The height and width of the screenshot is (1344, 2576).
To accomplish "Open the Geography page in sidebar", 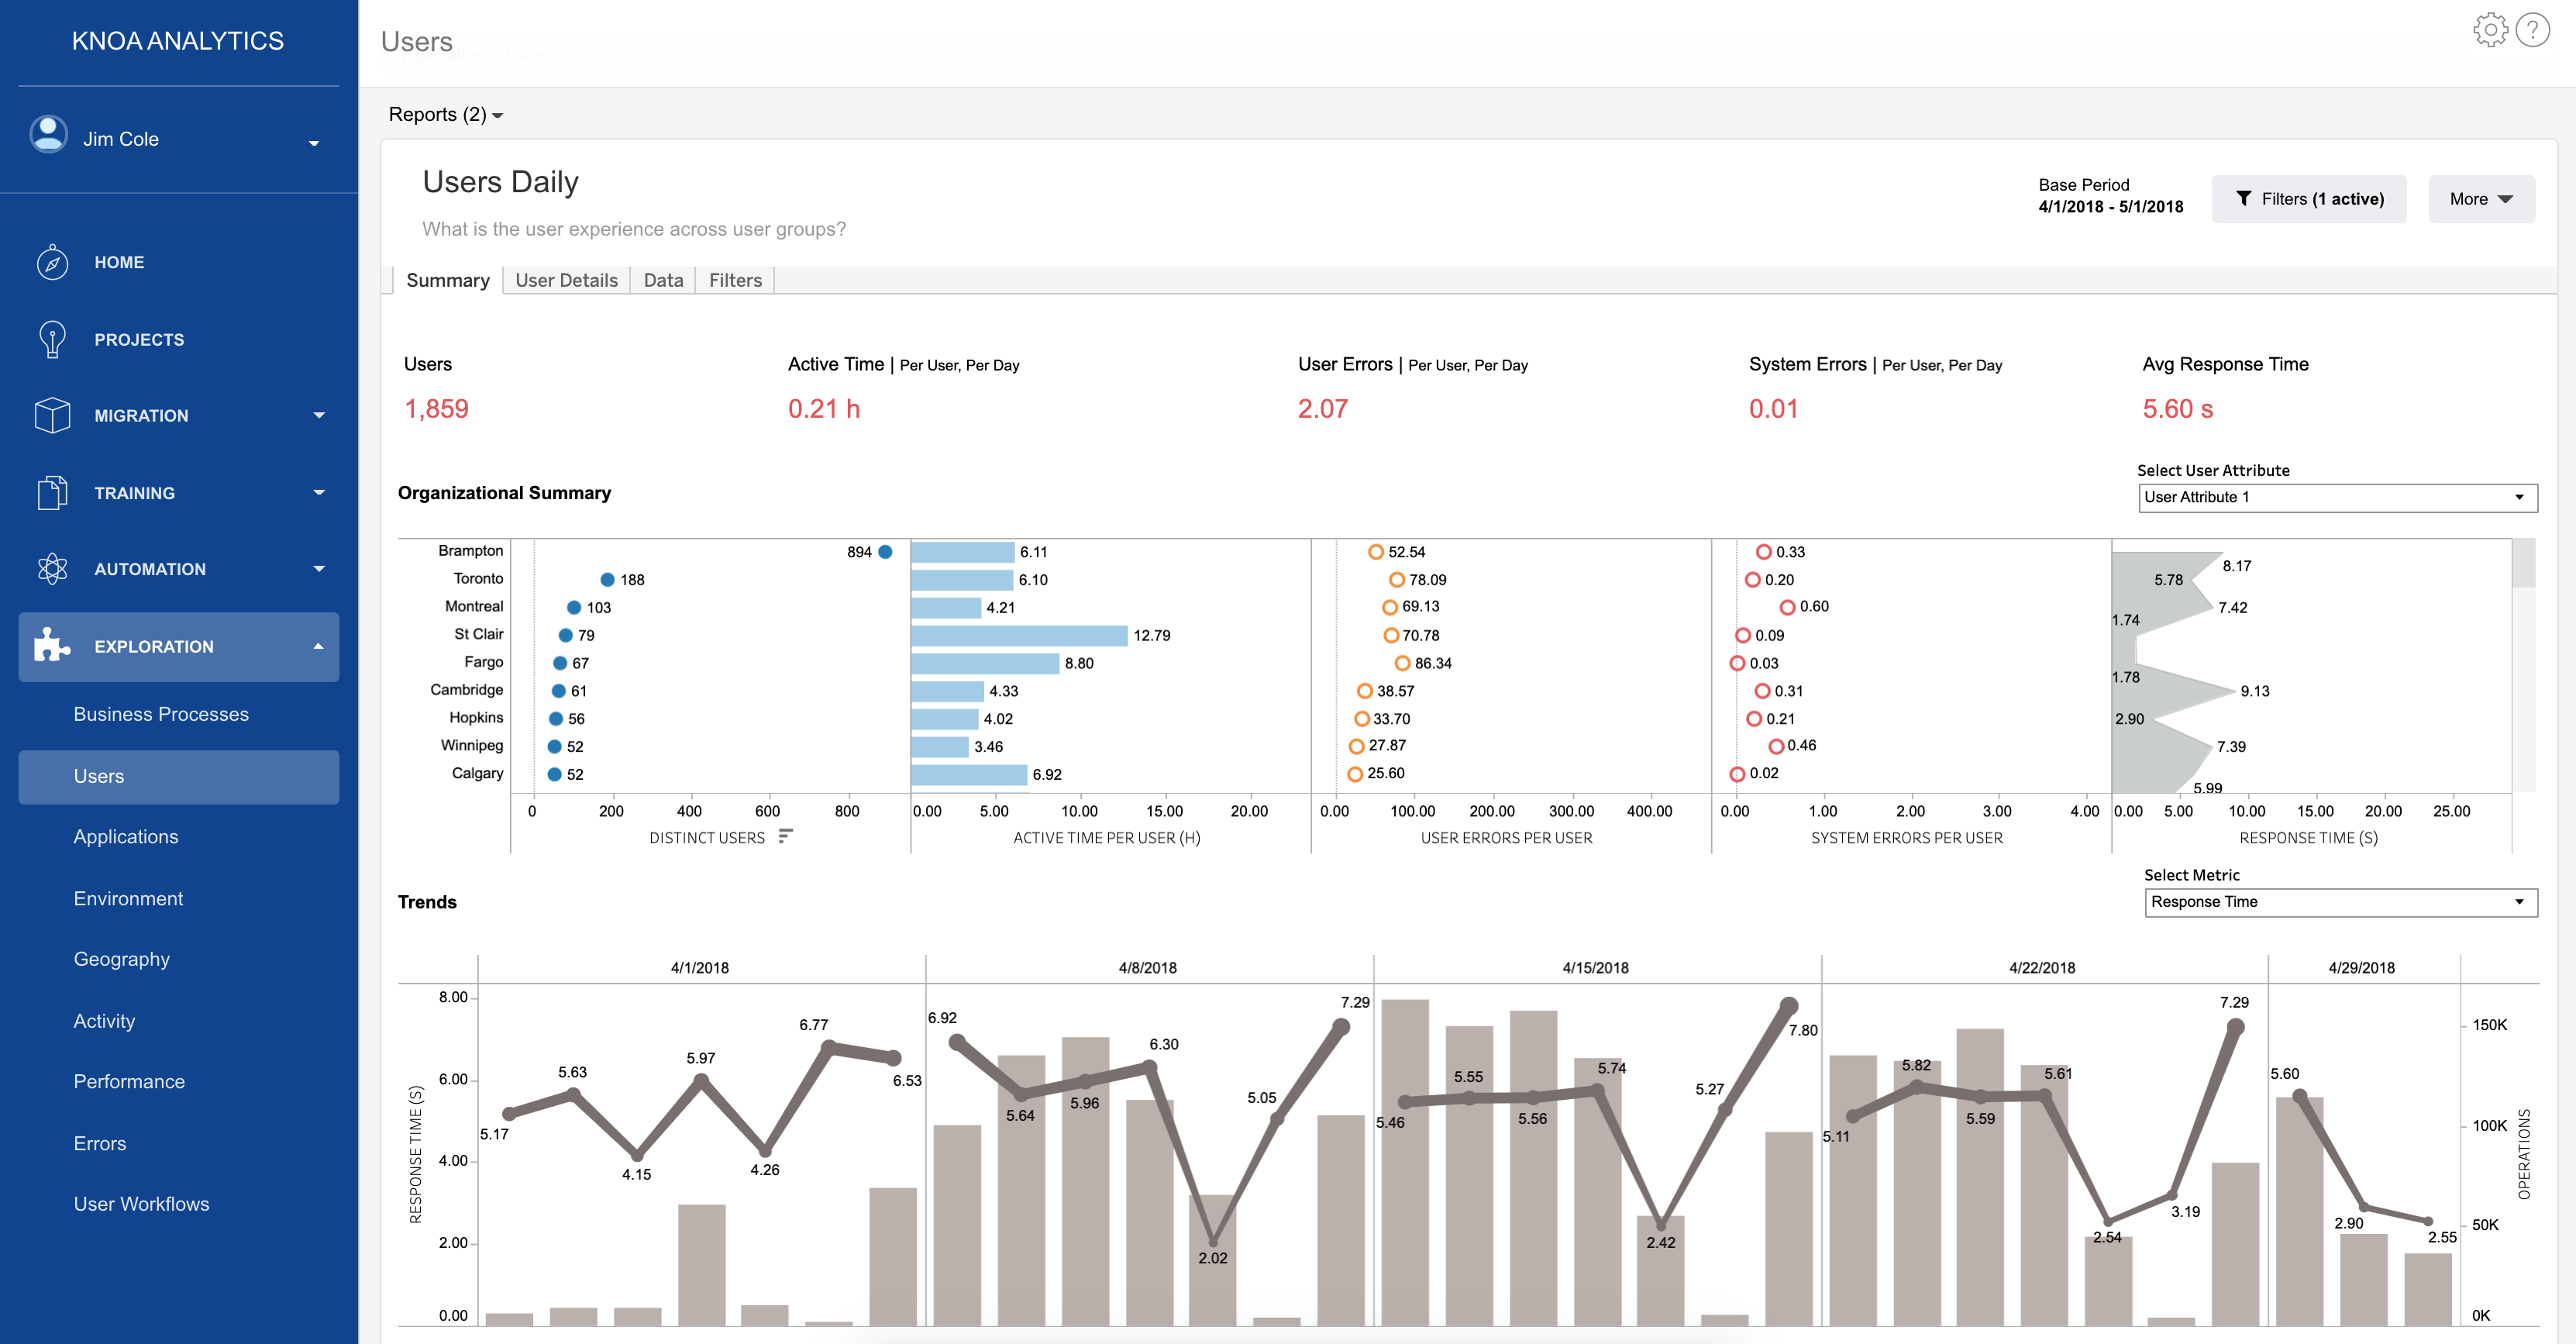I will pos(122,959).
